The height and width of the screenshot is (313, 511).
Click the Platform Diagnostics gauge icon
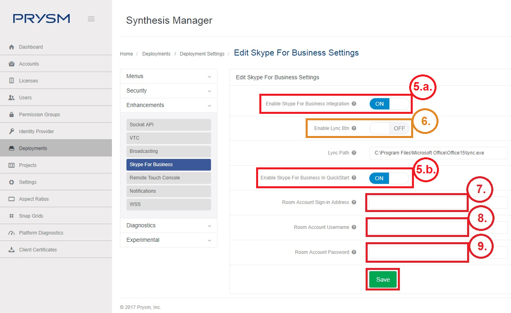coord(11,233)
